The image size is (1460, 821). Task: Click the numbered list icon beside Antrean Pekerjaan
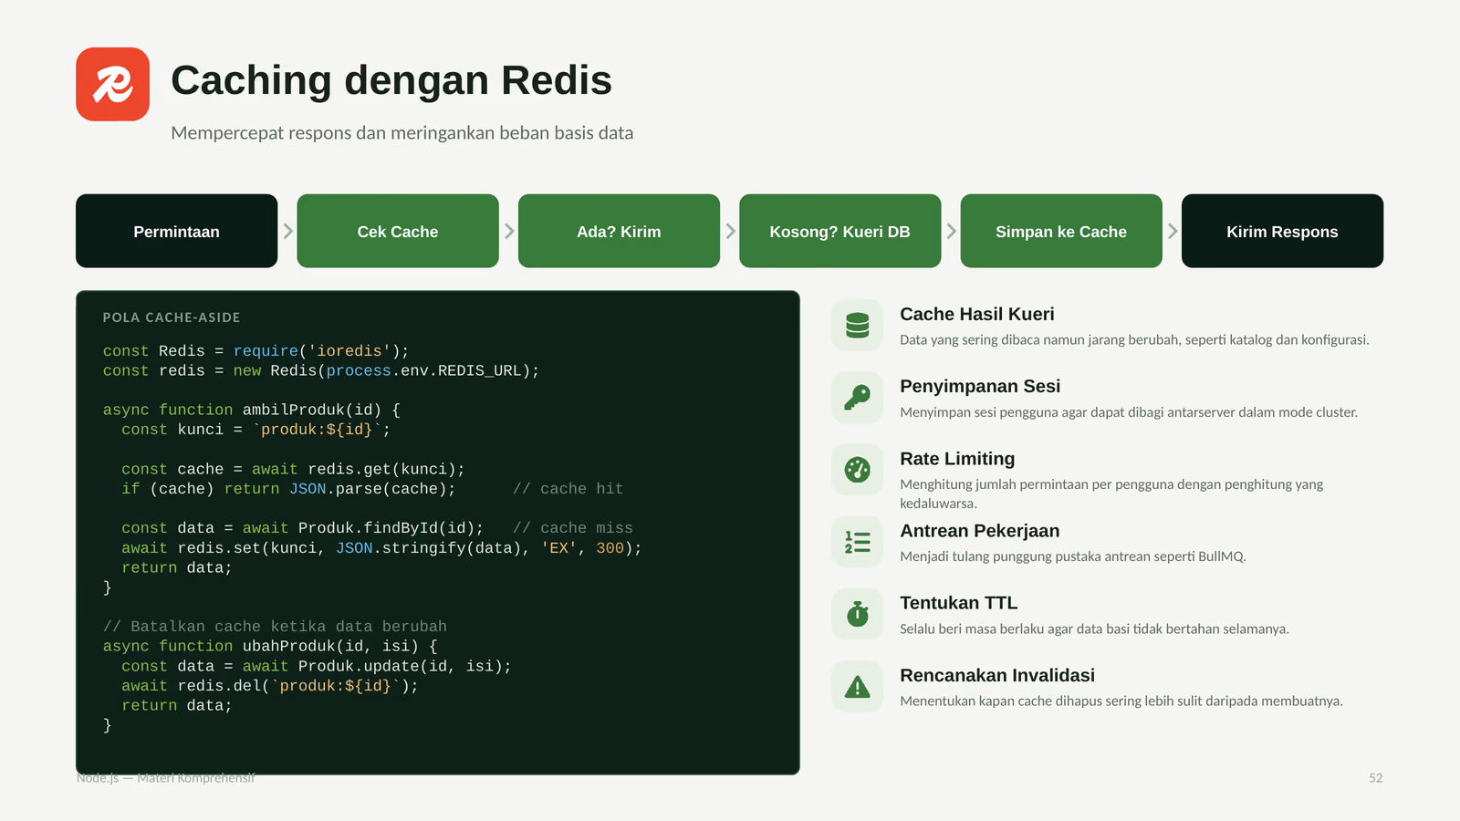[x=857, y=542]
